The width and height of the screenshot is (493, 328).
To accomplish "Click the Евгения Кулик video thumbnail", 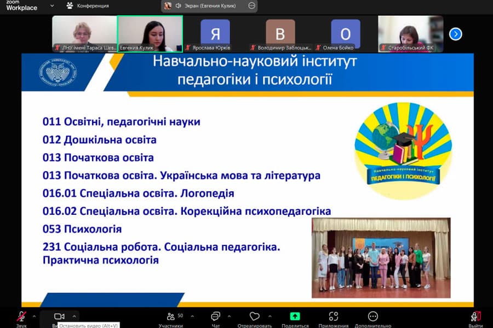I will (150, 34).
